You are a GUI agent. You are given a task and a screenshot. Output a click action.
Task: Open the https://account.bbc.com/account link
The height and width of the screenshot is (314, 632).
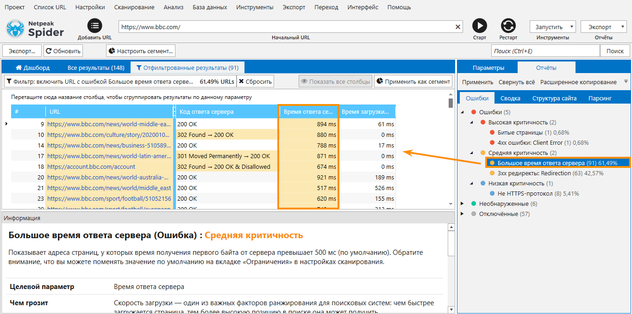(92, 166)
